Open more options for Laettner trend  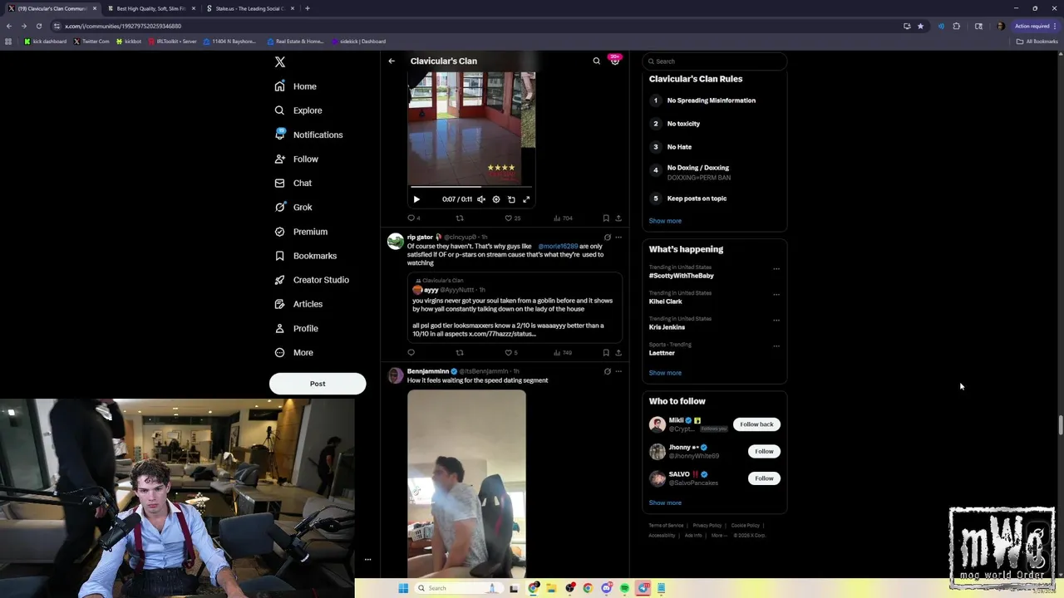pos(776,346)
